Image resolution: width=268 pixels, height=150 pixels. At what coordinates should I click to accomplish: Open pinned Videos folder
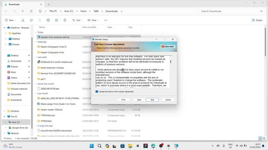[14, 78]
